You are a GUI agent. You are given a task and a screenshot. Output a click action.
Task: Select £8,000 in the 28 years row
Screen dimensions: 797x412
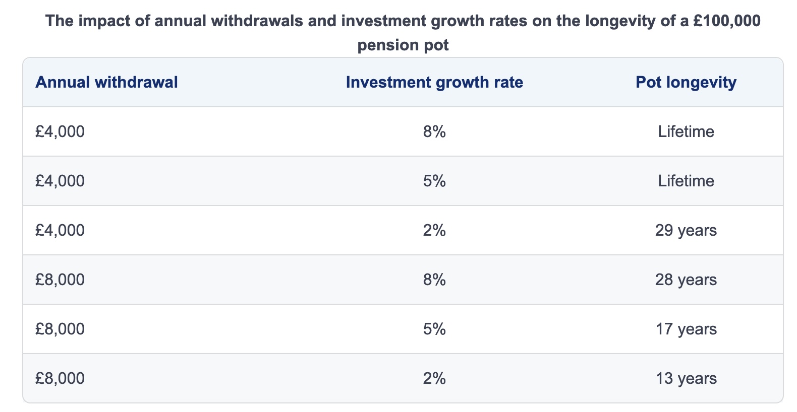click(60, 280)
